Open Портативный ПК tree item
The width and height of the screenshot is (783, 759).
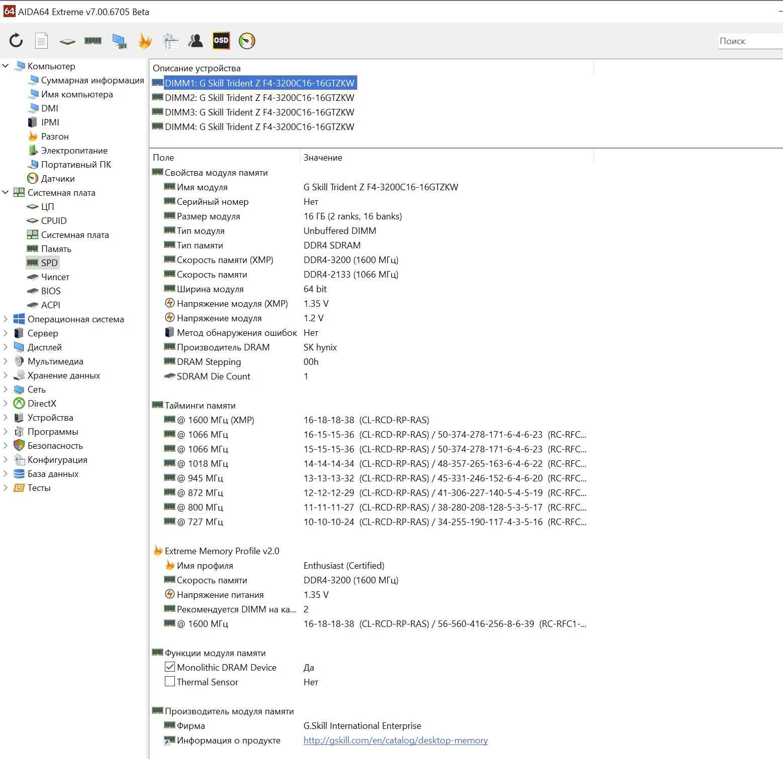click(x=76, y=164)
